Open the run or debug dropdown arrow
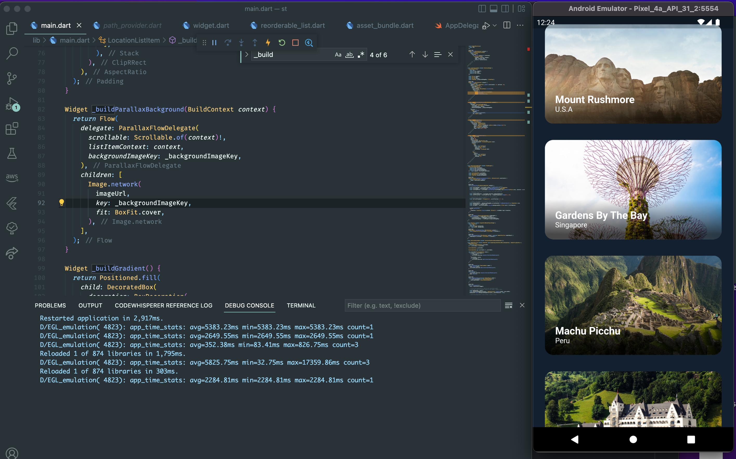The width and height of the screenshot is (736, 459). pos(495,25)
